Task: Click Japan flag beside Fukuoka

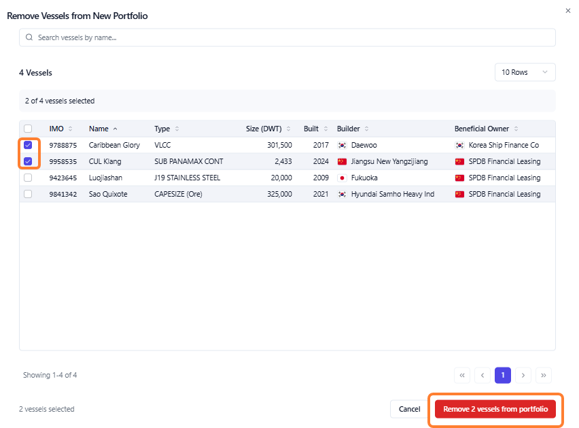Action: coord(343,178)
